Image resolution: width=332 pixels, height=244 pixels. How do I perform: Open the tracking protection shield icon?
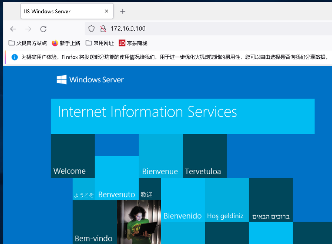tap(92, 29)
